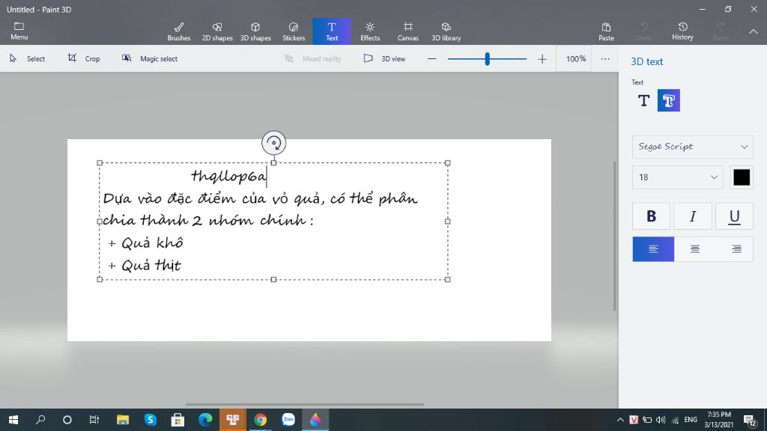Toggle Italic formatting

coord(693,216)
